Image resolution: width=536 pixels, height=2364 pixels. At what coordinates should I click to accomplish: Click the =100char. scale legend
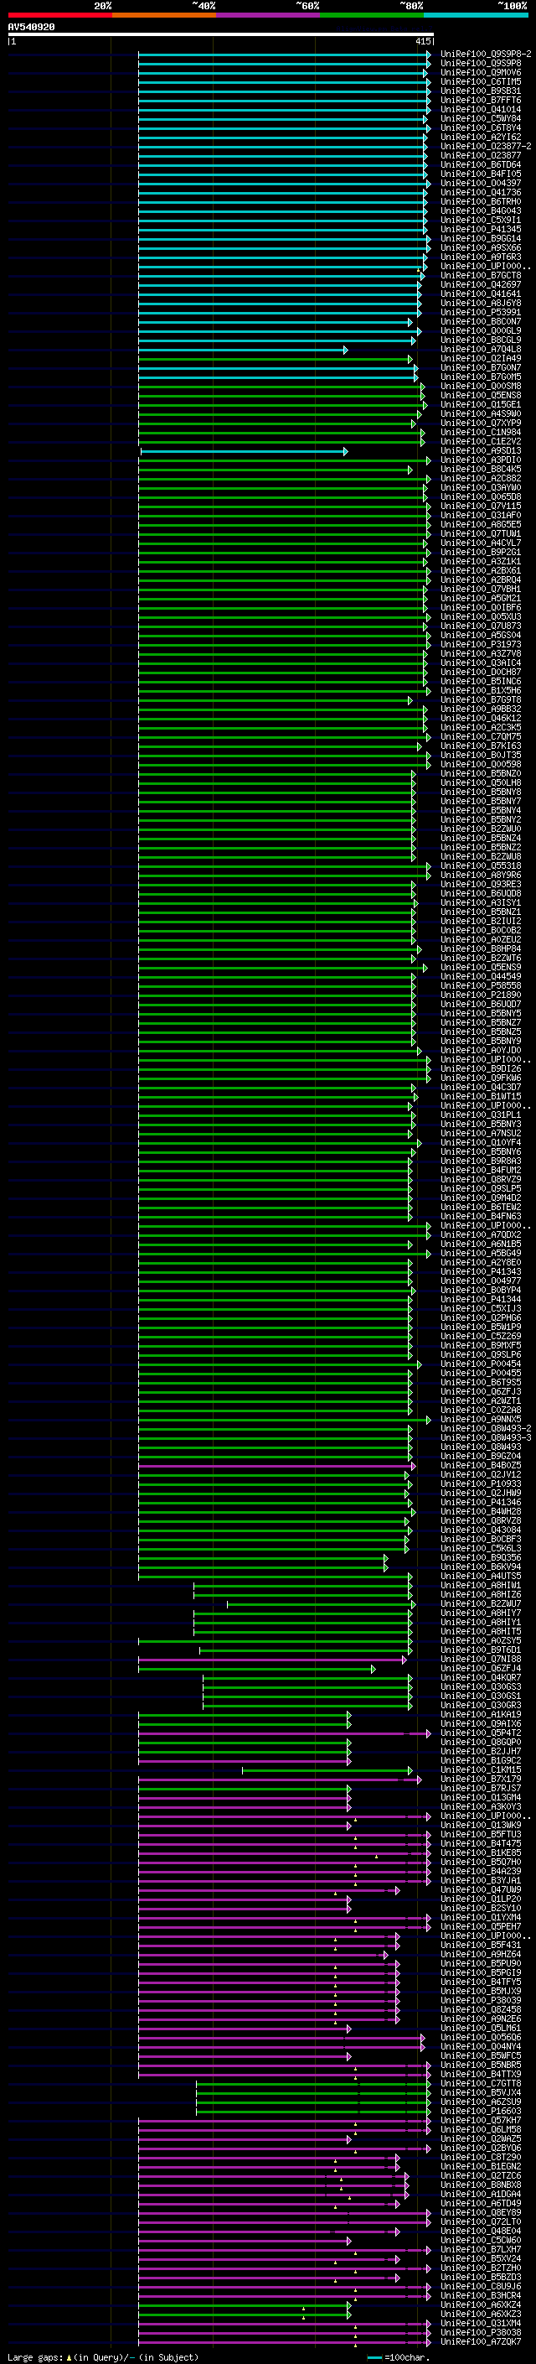398,2356
